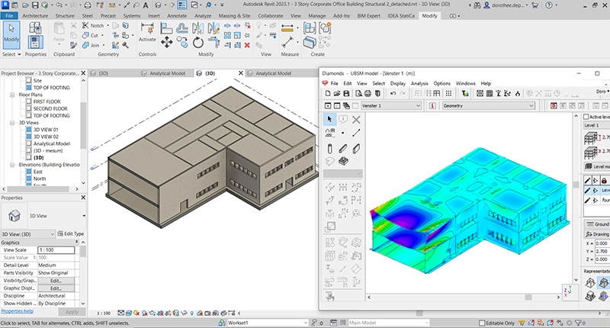This screenshot has width=610, height=328.
Task: Open the Display menu in Diamonds
Action: pyautogui.click(x=397, y=83)
